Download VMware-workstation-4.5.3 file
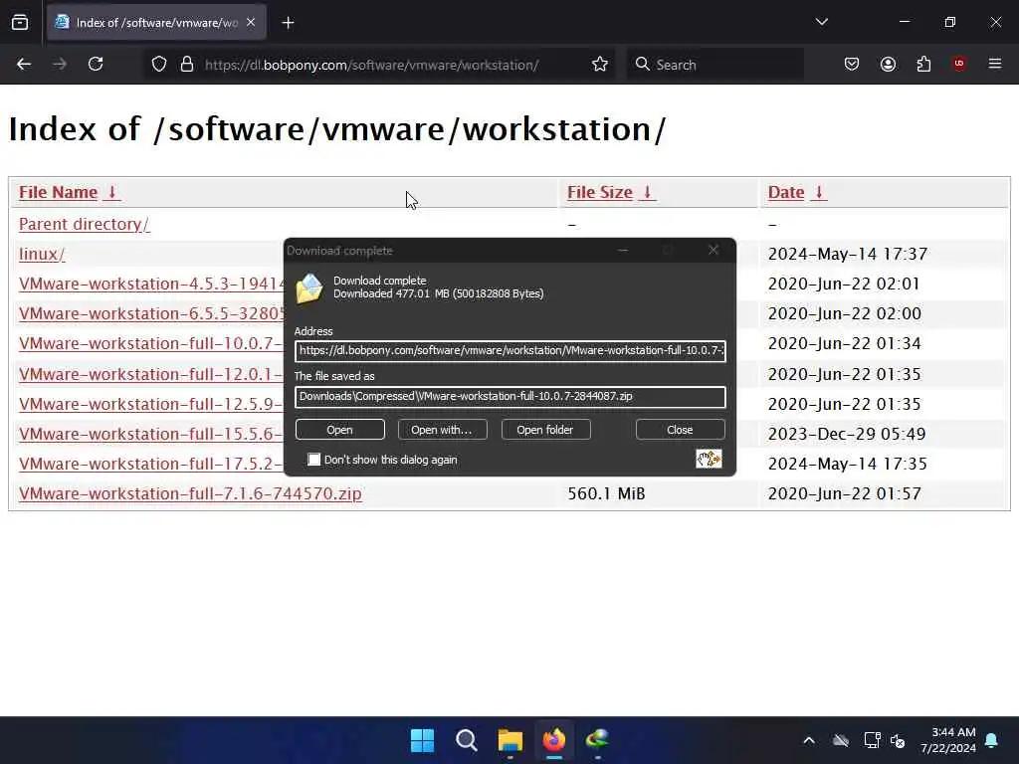1019x764 pixels. click(x=151, y=284)
